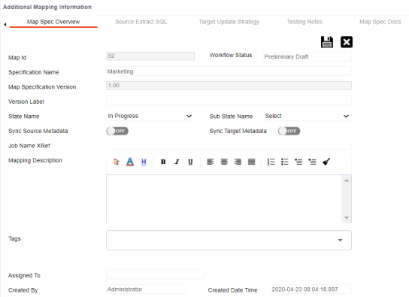This screenshot has width=409, height=297.
Task: Apply the highlight color H icon
Action: click(x=144, y=162)
